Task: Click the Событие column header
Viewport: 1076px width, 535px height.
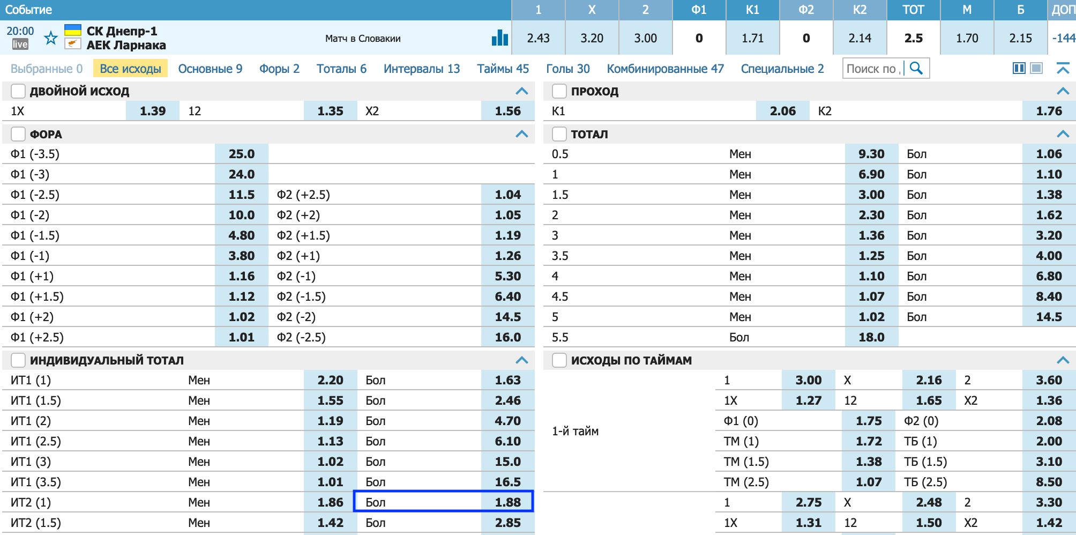Action: click(28, 10)
